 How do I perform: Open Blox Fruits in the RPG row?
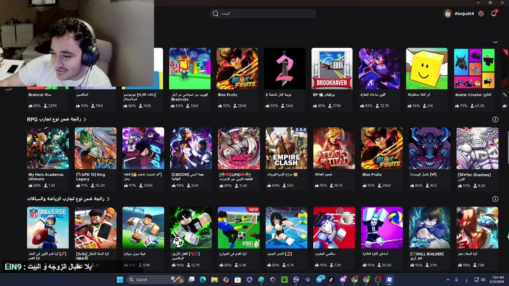(382, 148)
